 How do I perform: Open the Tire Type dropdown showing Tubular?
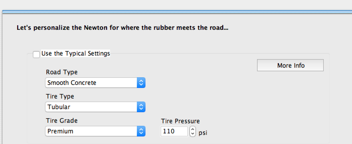coord(91,107)
